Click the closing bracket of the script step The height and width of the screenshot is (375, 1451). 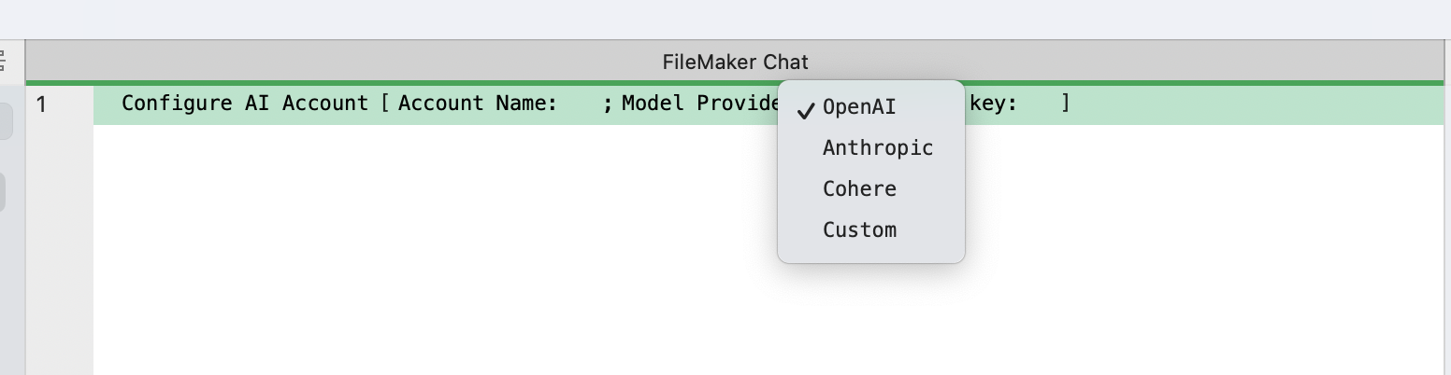1065,104
